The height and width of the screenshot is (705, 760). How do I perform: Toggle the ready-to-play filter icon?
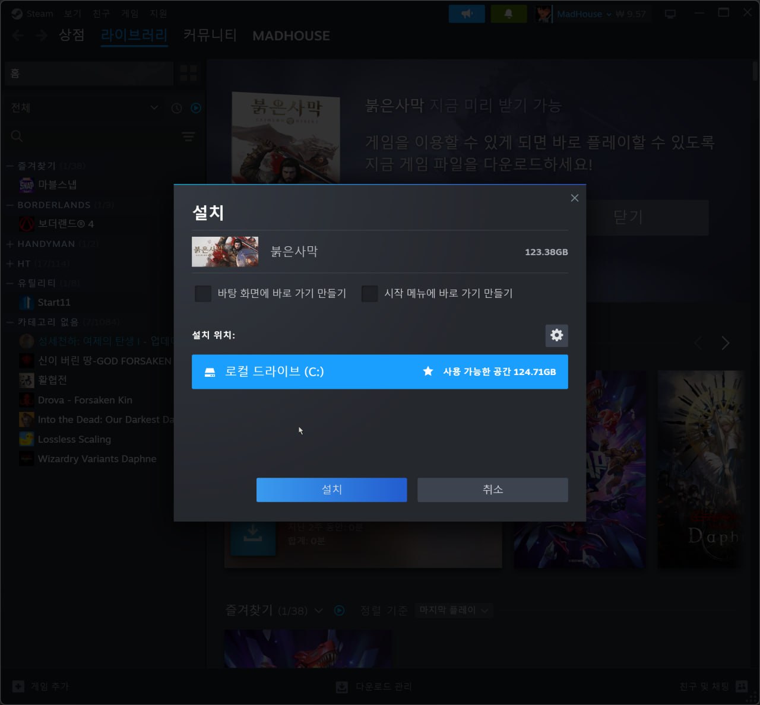pos(196,108)
